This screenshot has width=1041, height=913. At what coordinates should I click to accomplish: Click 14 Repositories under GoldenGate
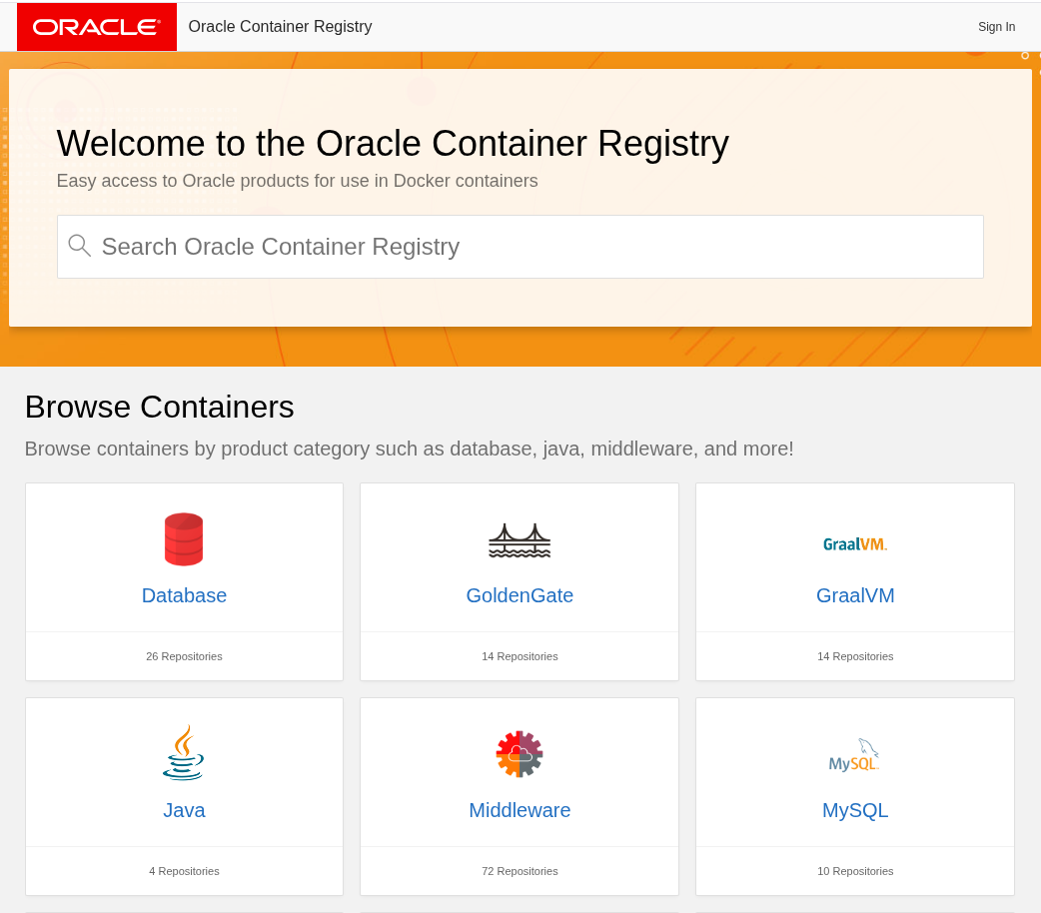(x=520, y=656)
